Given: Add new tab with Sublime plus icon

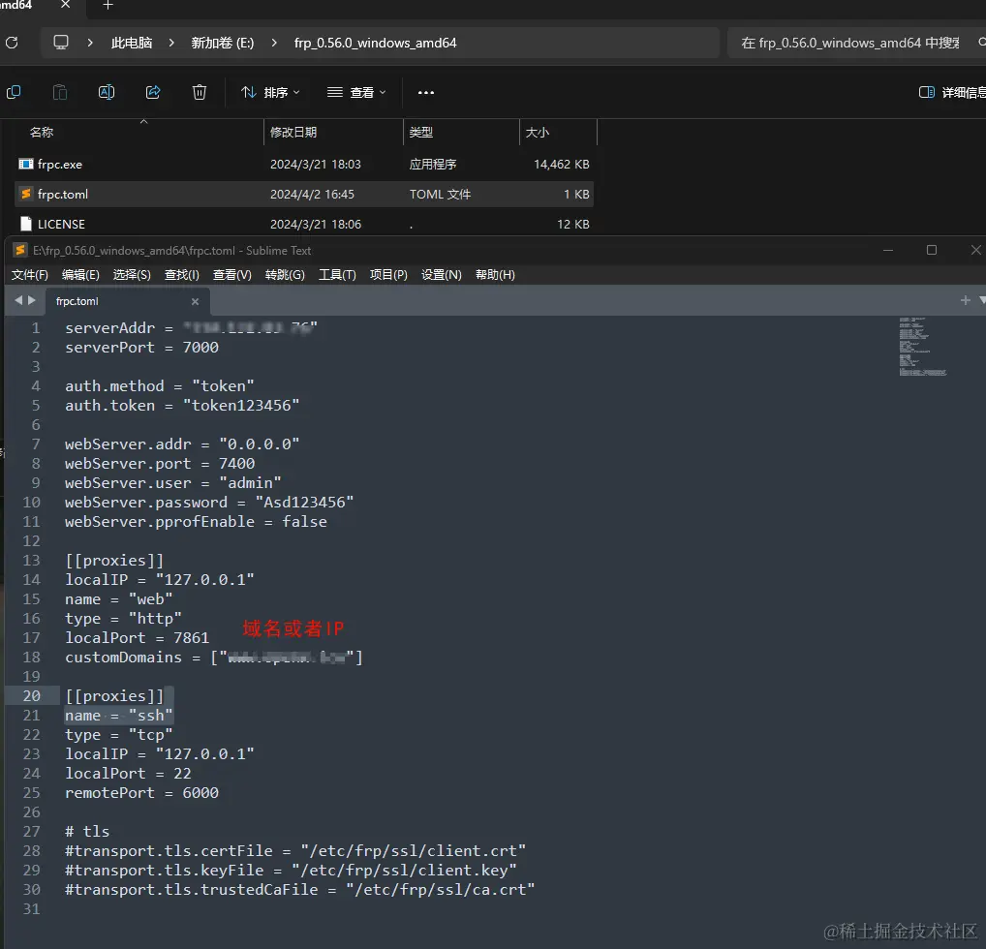Looking at the screenshot, I should click(966, 300).
